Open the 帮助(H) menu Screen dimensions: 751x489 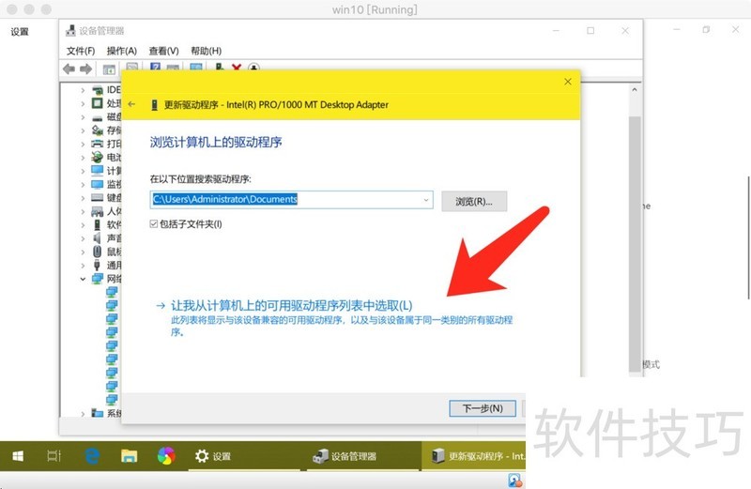[206, 51]
